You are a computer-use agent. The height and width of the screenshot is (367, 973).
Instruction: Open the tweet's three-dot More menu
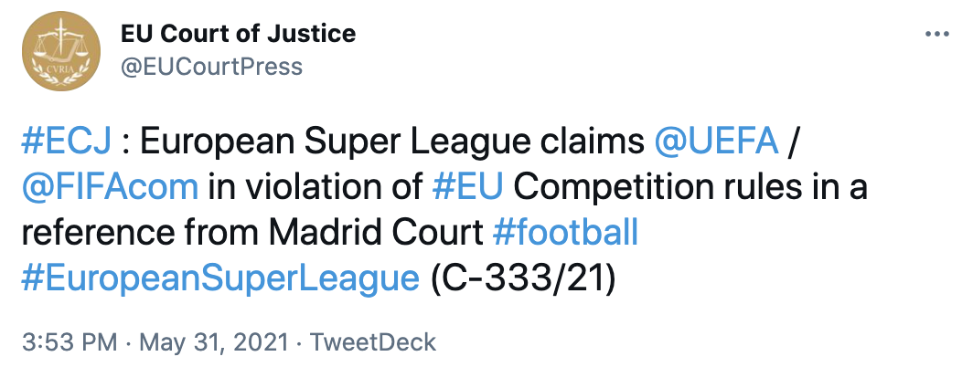click(938, 34)
